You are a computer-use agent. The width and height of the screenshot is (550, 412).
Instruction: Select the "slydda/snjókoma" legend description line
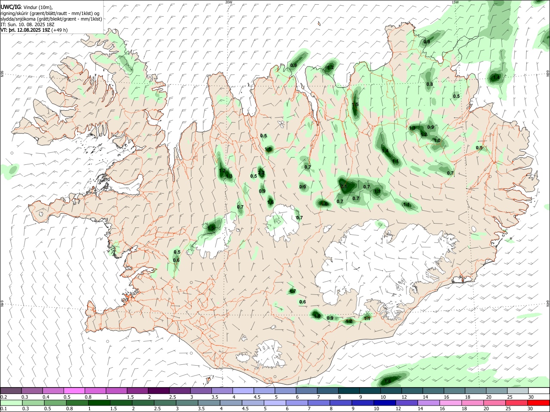(x=51, y=19)
